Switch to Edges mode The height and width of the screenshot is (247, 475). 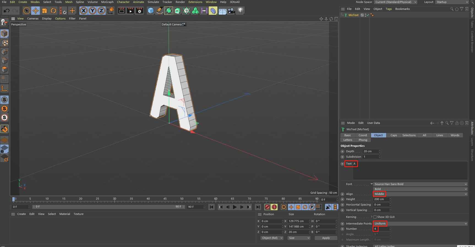tap(4, 60)
